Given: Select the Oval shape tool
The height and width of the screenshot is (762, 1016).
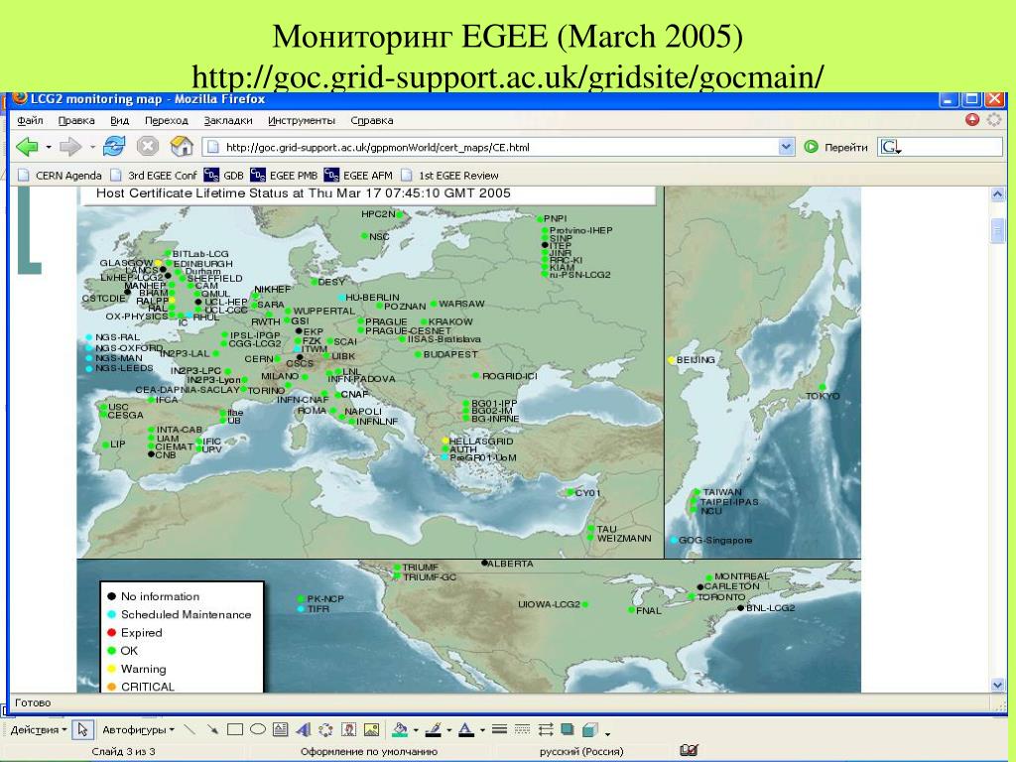Looking at the screenshot, I should pyautogui.click(x=258, y=729).
